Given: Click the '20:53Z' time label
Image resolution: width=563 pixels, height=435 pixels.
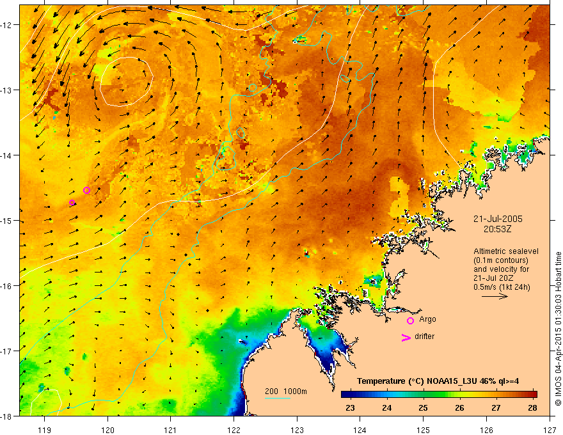Looking at the screenshot, I should click(x=497, y=229).
